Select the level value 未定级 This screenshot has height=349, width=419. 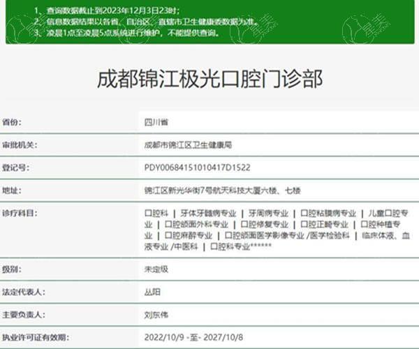pos(156,269)
